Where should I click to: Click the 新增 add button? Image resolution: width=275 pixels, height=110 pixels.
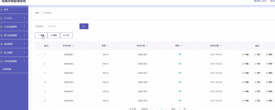(x=41, y=35)
